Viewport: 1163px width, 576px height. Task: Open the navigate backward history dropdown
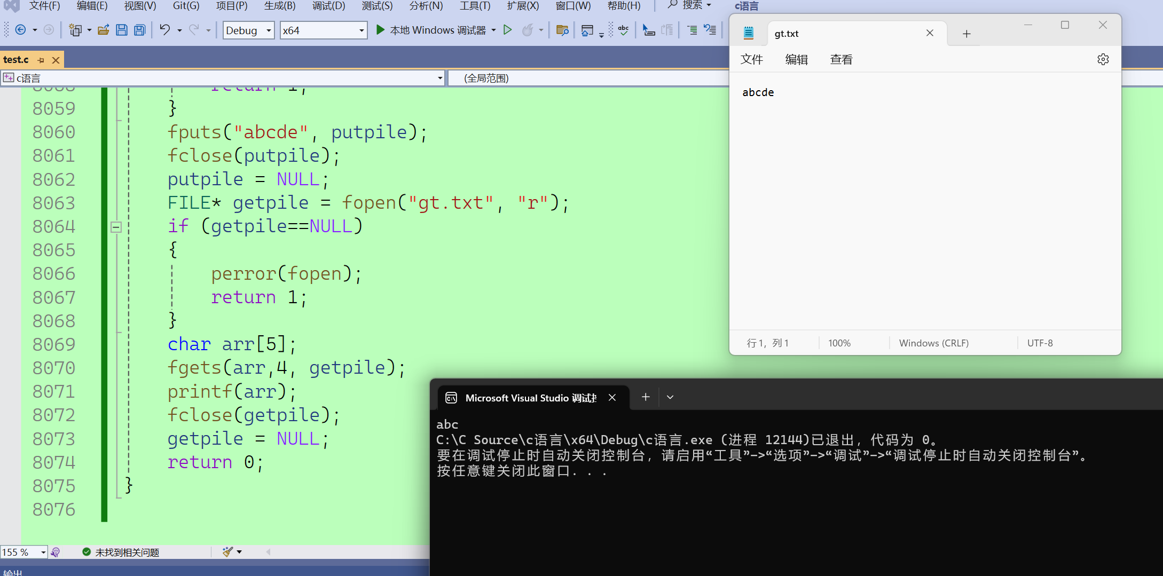coord(35,30)
